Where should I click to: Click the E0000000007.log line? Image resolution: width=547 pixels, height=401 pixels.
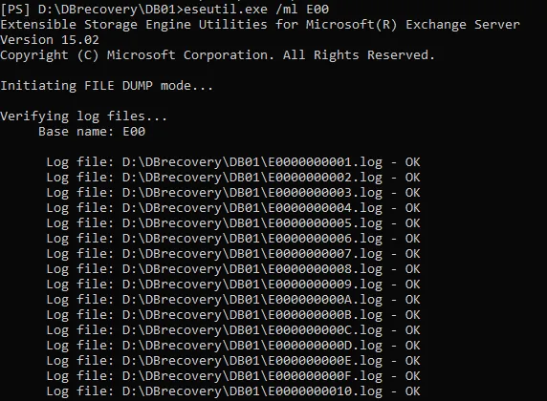coord(233,254)
